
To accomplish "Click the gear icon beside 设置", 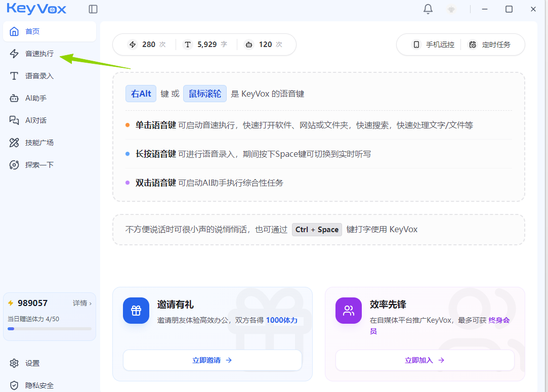I will tap(14, 363).
